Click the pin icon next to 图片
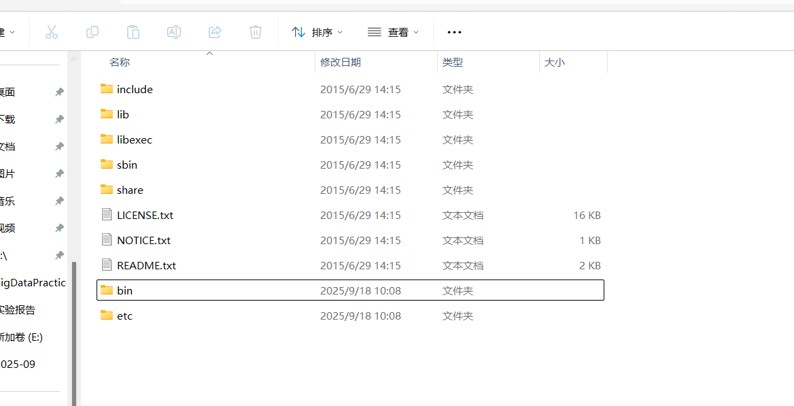Screen dimensions: 794x406 coord(58,173)
